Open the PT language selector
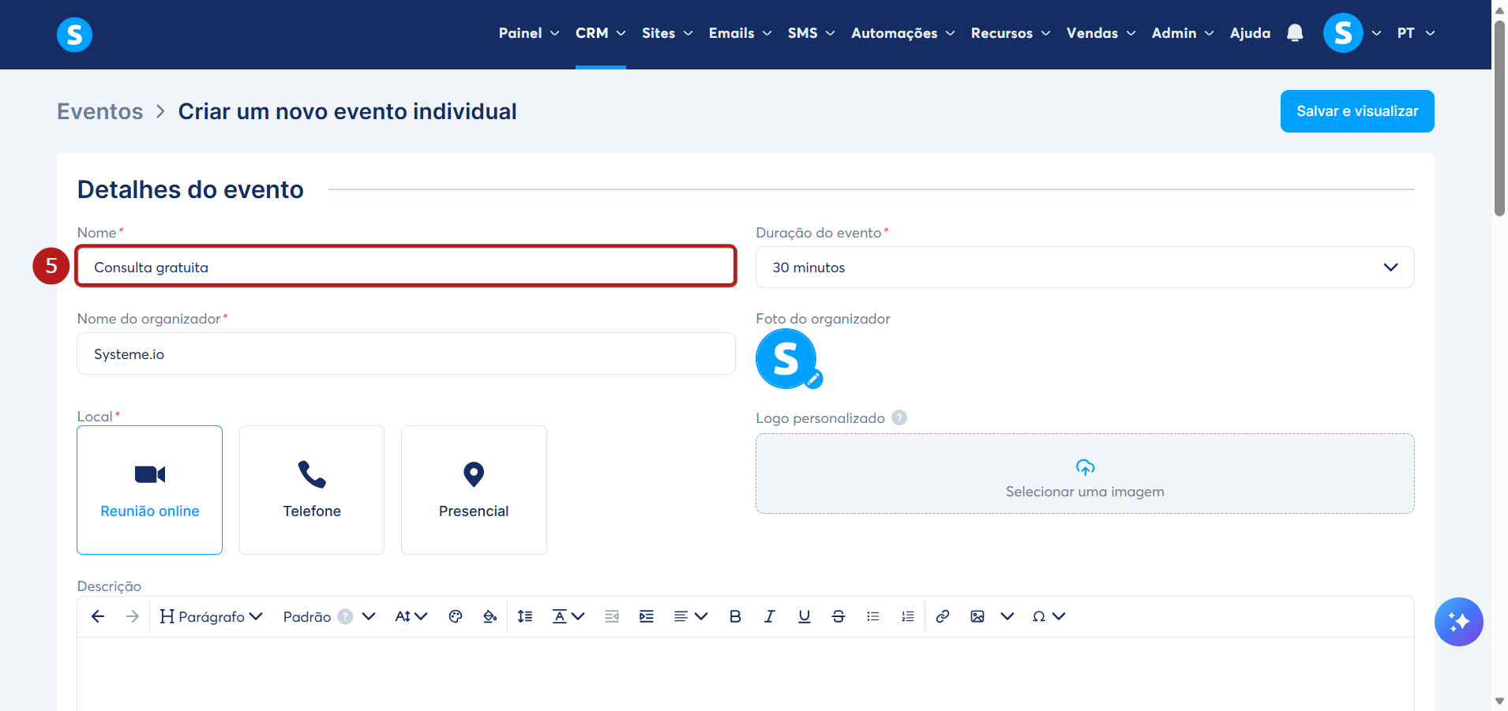The width and height of the screenshot is (1508, 711). coord(1416,33)
